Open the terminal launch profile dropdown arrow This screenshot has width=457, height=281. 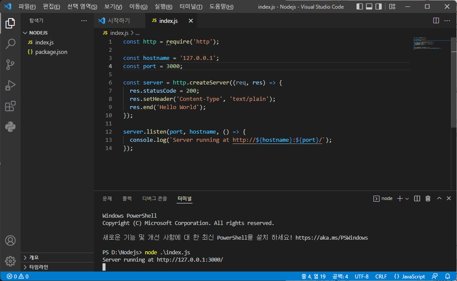tap(407, 199)
